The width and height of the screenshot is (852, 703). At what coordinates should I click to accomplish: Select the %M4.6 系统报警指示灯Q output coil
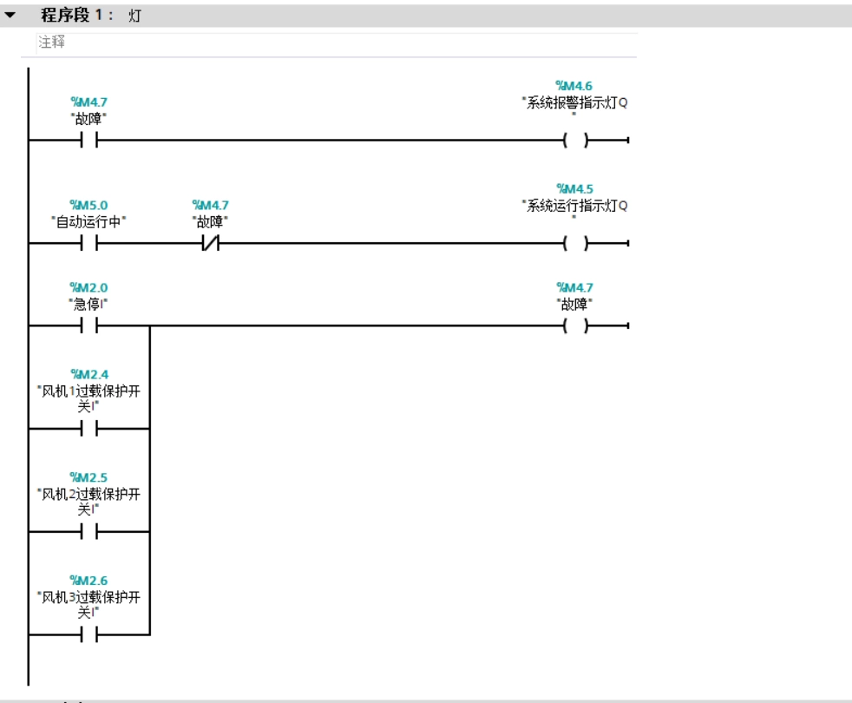point(576,141)
